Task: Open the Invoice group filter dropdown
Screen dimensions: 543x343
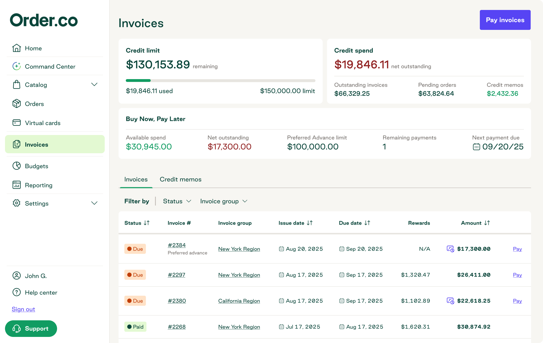Action: click(x=223, y=201)
